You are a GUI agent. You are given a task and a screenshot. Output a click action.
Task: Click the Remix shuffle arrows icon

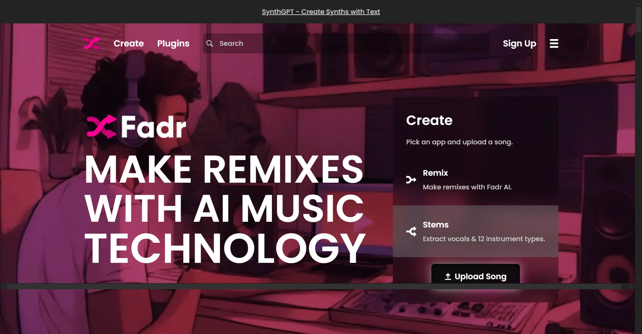point(411,180)
